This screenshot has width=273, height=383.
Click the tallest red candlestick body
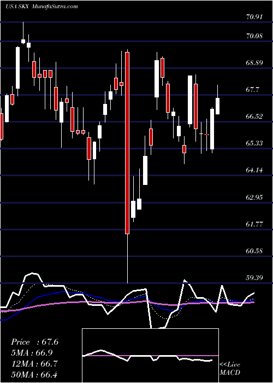(127, 143)
